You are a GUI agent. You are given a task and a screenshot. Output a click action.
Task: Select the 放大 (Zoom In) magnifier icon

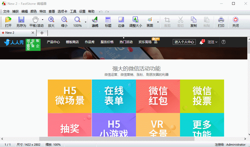coord(51,20)
